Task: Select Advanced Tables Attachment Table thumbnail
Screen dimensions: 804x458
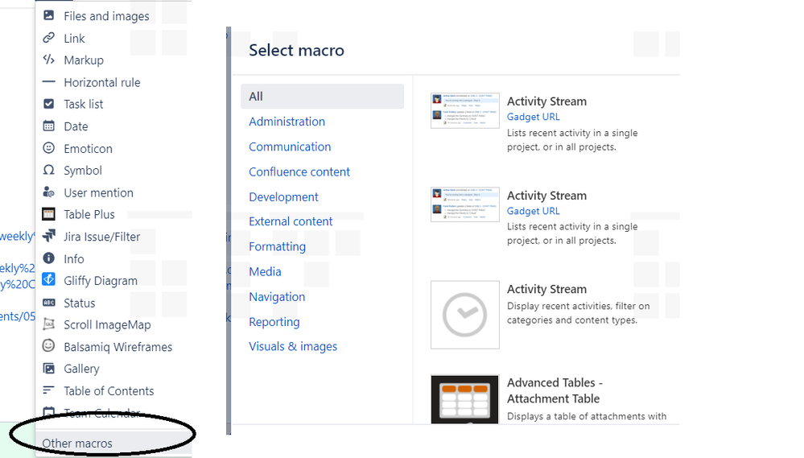Action: (464, 399)
